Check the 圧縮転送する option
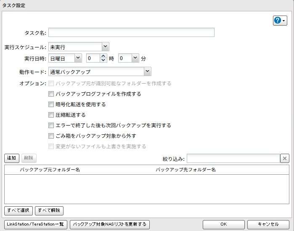The height and width of the screenshot is (231, 294). [51, 115]
